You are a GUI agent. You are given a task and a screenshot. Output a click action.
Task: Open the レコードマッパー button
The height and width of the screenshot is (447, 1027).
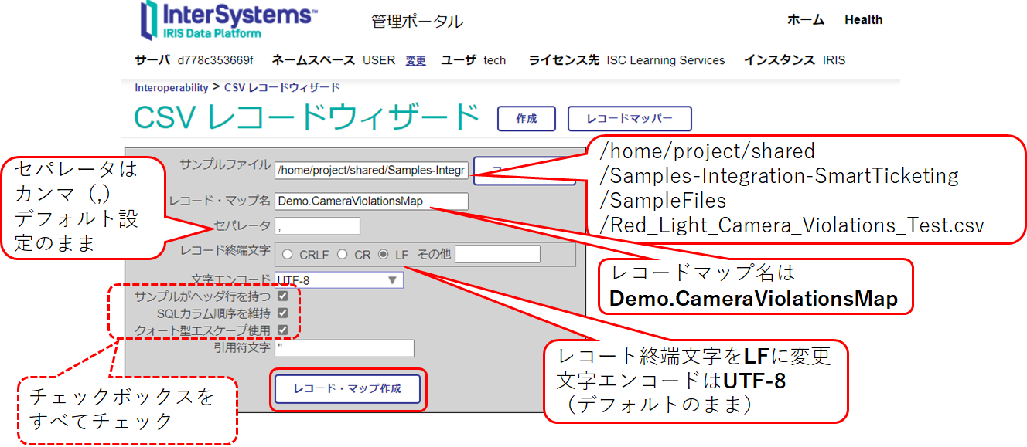[629, 119]
